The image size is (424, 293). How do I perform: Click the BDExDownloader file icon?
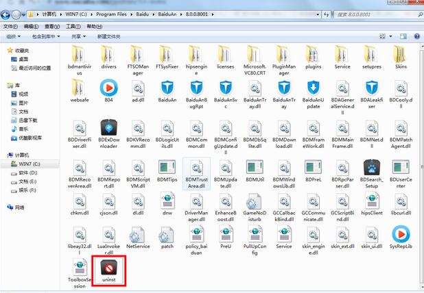coord(109,128)
